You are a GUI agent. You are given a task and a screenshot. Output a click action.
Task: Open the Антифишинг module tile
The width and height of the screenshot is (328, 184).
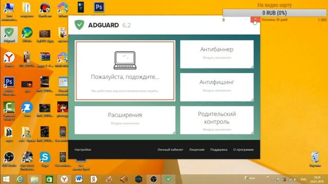coord(217,87)
